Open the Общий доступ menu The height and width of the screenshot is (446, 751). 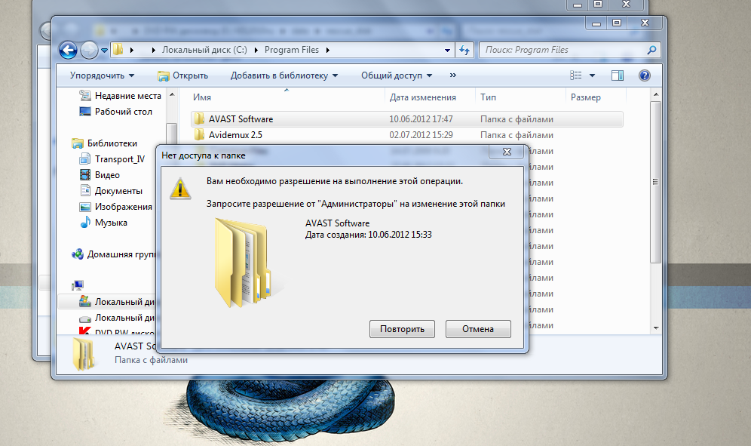tap(397, 75)
